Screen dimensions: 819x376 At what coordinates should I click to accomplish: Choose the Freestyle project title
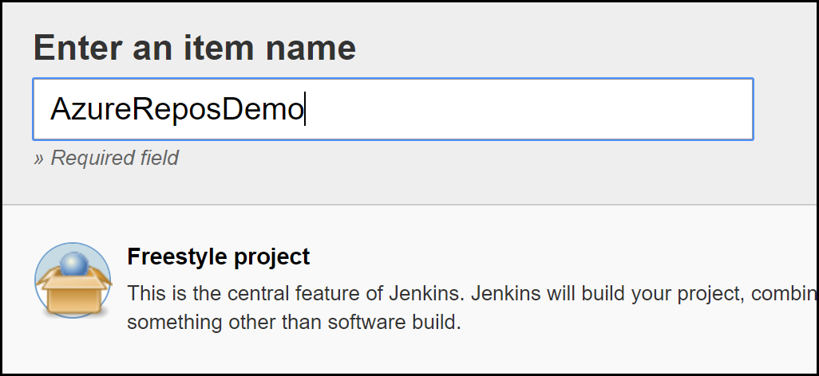coord(219,257)
